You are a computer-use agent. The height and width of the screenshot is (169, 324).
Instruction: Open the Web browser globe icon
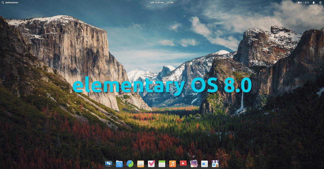(x=130, y=163)
